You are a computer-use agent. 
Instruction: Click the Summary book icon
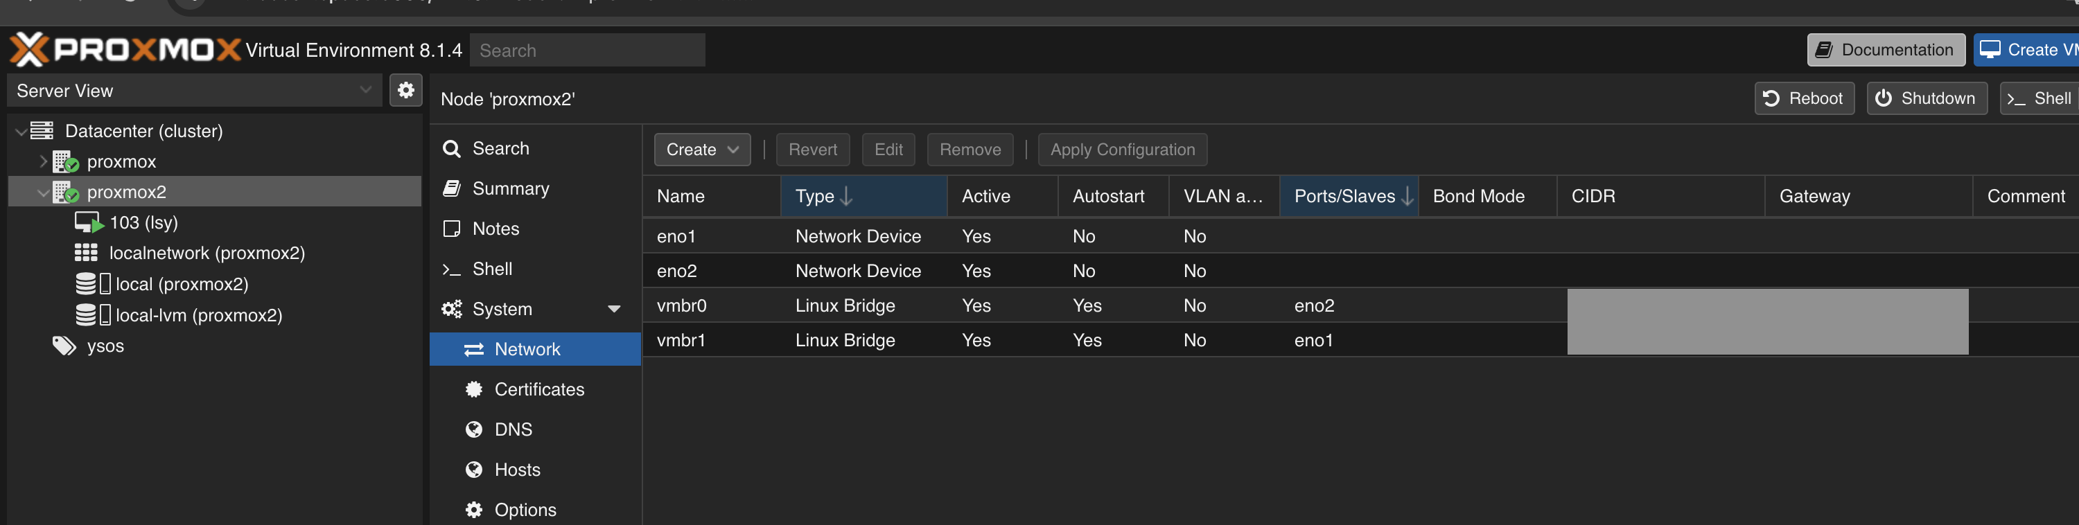click(452, 188)
